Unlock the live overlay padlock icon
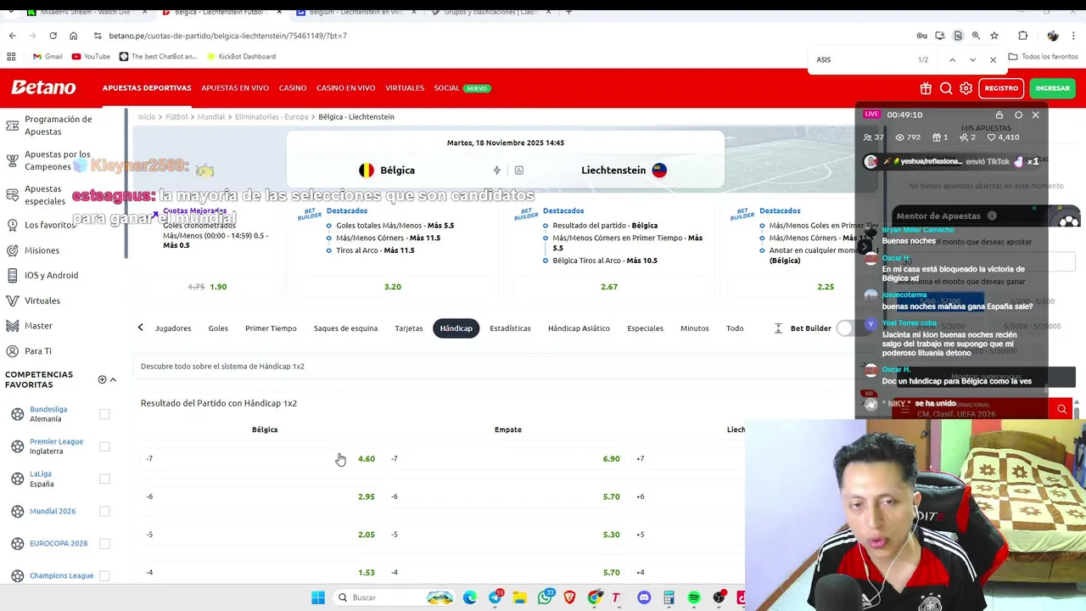The image size is (1086, 611). (x=999, y=115)
